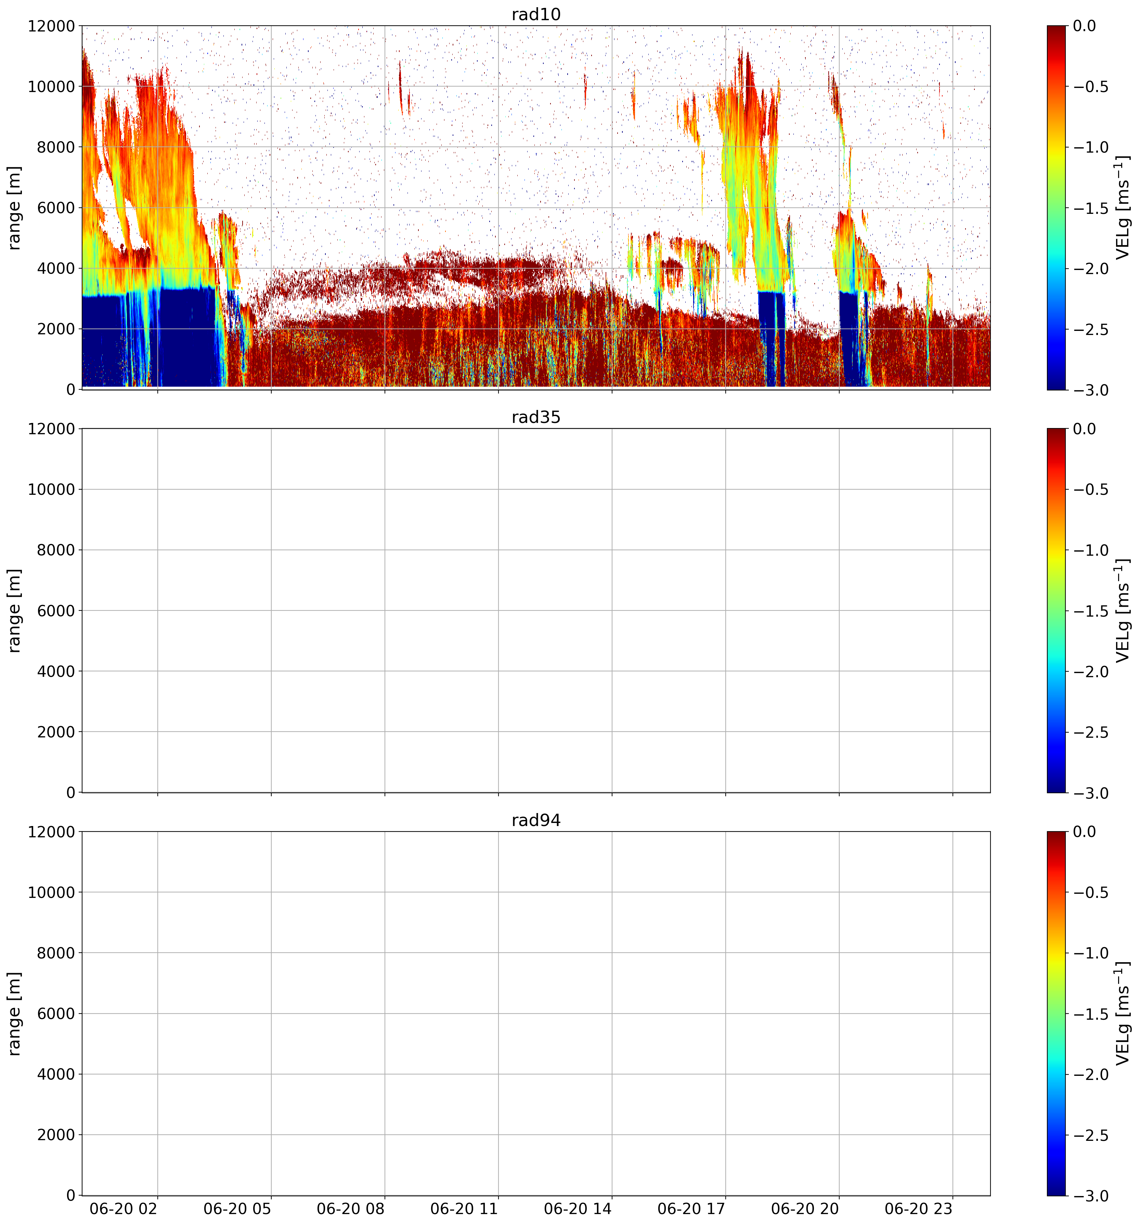Click the rad10 VELg colorbar label
The image size is (1140, 1224).
tap(1123, 207)
